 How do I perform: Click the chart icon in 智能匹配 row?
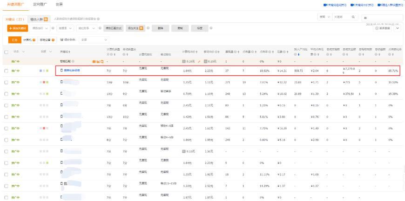pyautogui.click(x=98, y=62)
